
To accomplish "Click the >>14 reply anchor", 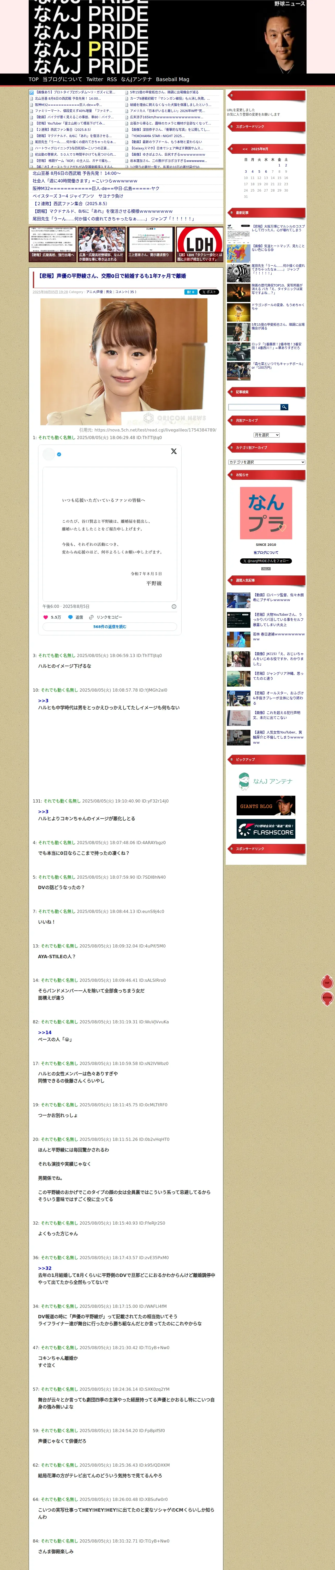I will 45,1033.
